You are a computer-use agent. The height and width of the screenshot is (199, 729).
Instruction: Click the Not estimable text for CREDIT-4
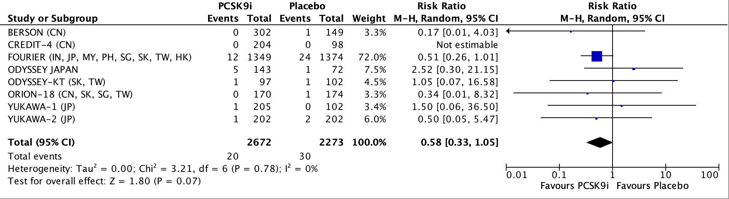click(x=467, y=45)
